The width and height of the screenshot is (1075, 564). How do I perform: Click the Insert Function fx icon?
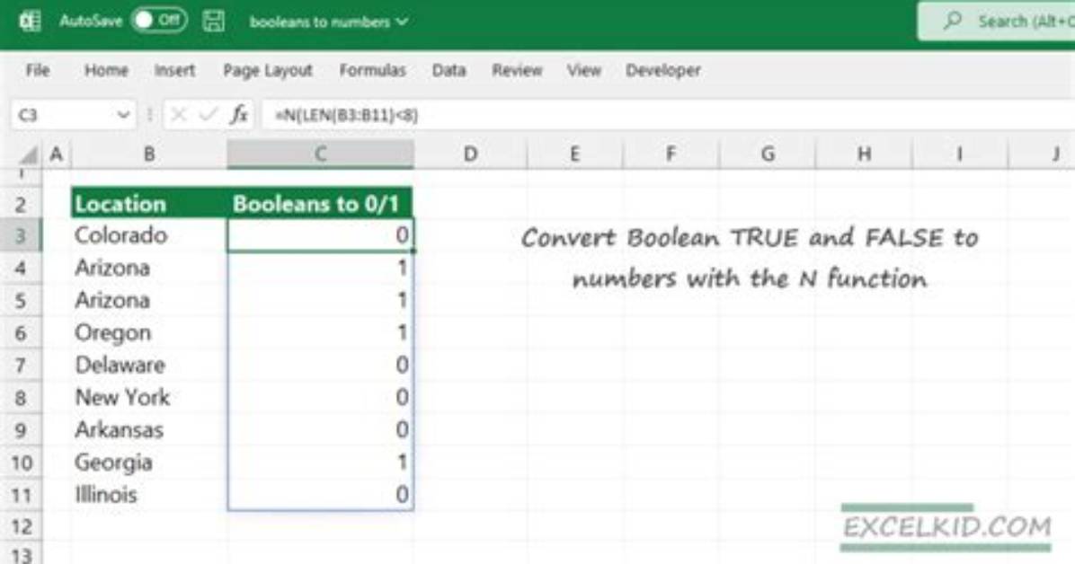[238, 114]
